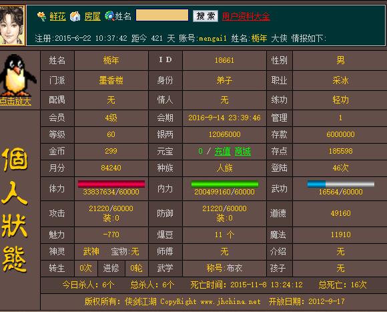Select the www.jhchina.net copyright text

[x=230, y=301]
